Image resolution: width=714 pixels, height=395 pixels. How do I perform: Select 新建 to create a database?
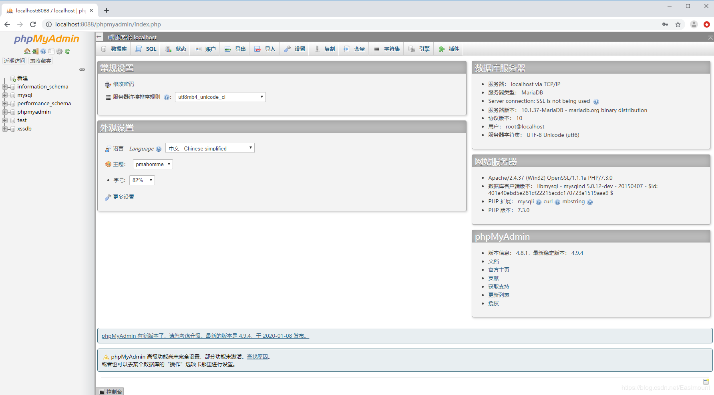point(22,78)
